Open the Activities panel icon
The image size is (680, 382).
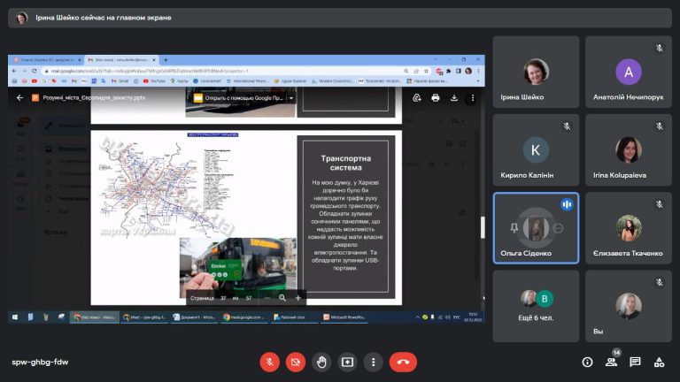659,362
